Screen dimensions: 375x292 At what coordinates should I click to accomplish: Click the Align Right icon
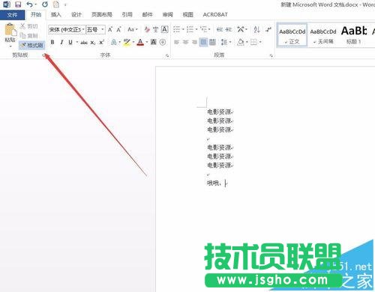coord(194,42)
